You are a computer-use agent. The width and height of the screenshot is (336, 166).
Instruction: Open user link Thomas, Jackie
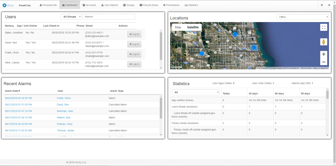(x=65, y=130)
